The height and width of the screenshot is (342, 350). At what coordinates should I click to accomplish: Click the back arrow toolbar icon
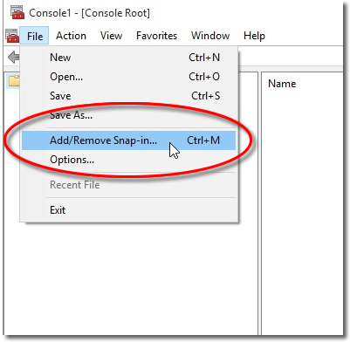click(13, 57)
